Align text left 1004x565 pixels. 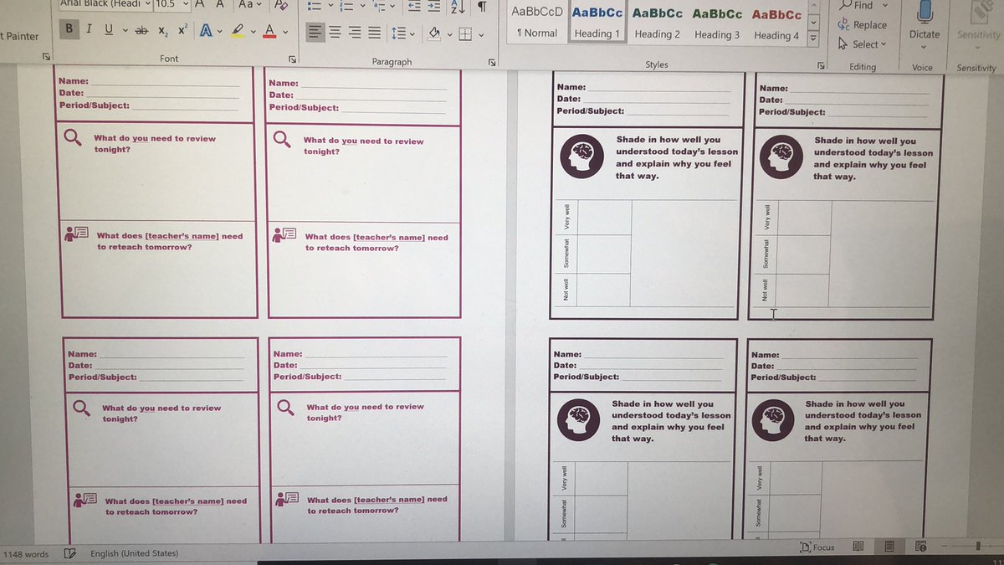(x=315, y=33)
